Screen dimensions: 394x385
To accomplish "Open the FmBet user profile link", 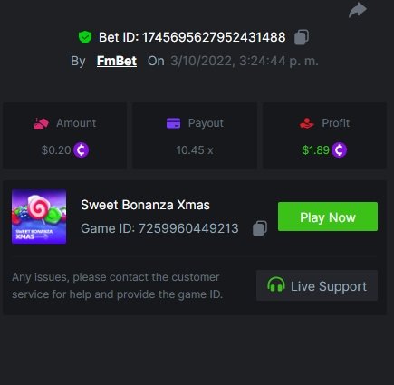I will [x=117, y=61].
